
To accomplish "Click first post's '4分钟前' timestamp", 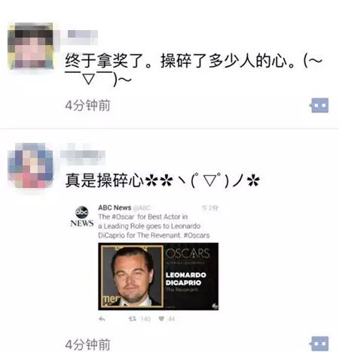I will click(87, 105).
